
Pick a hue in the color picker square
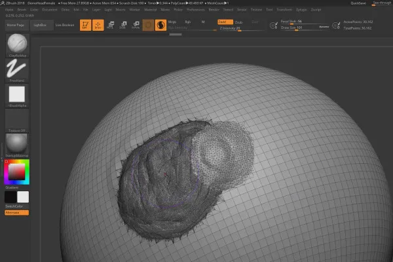[16, 172]
